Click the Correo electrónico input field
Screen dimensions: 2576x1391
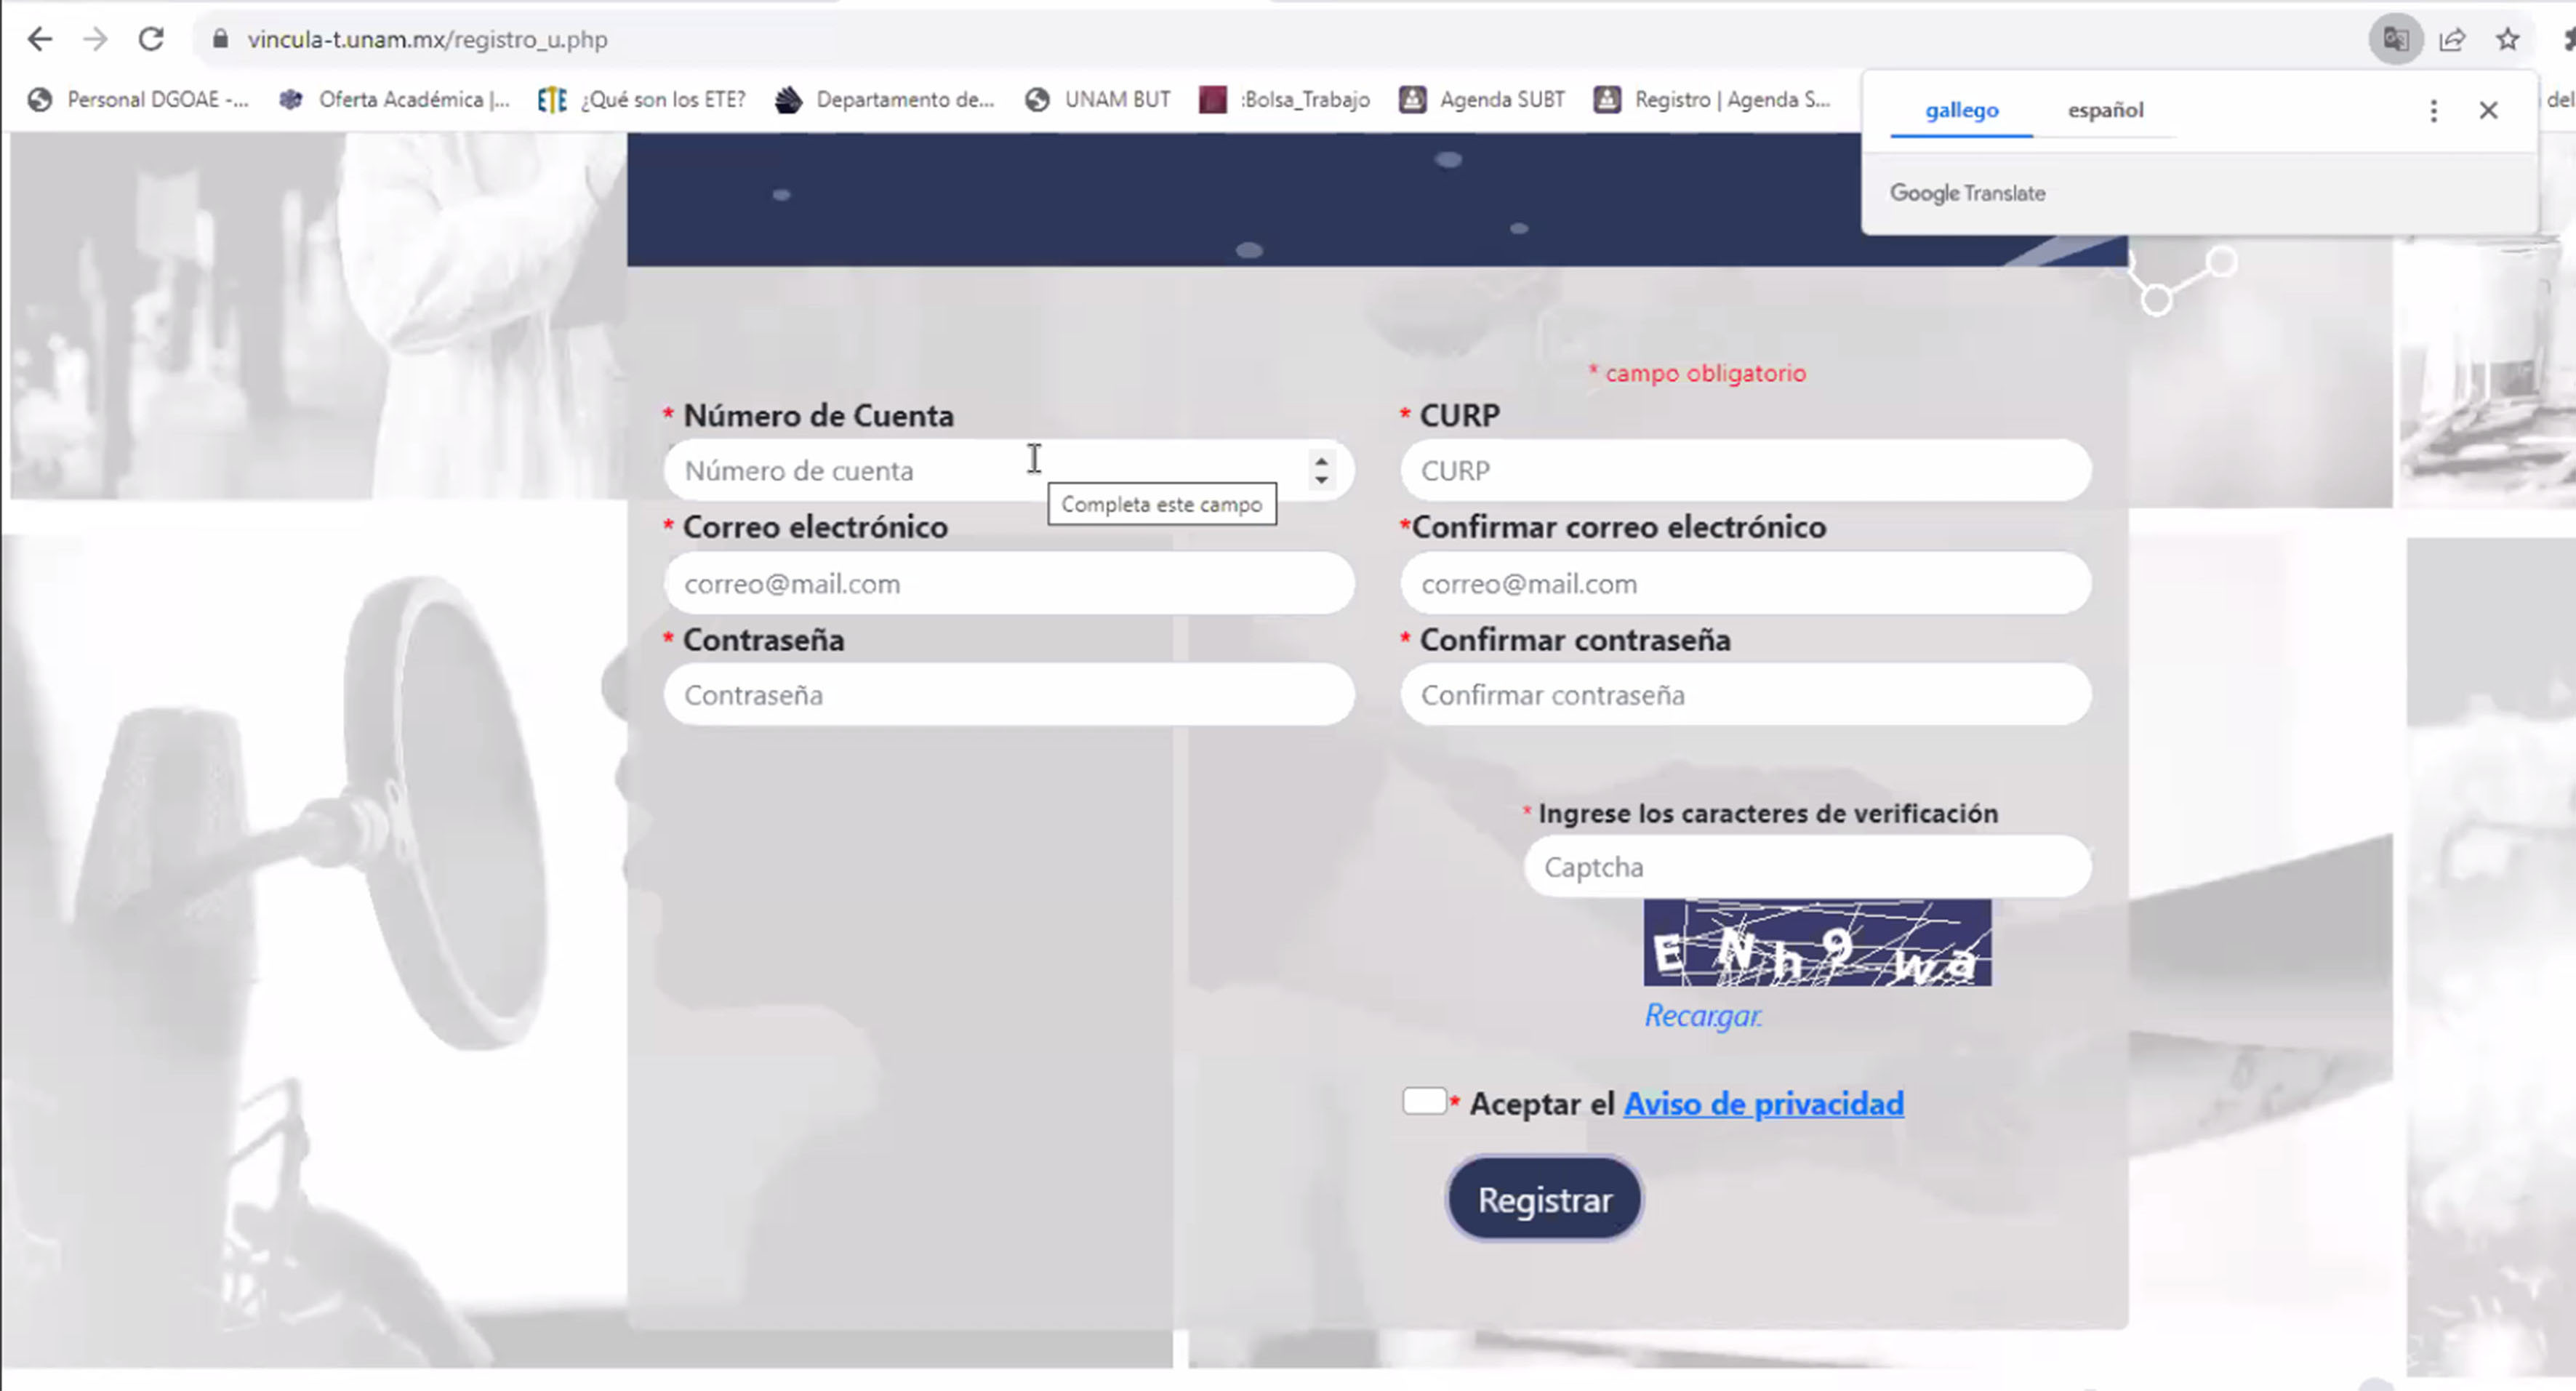click(x=1009, y=583)
